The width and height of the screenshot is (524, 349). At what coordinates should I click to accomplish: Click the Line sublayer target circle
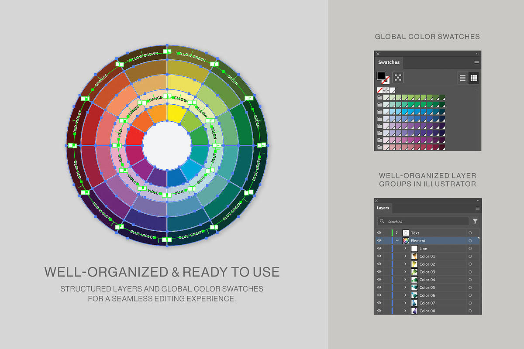click(x=470, y=249)
